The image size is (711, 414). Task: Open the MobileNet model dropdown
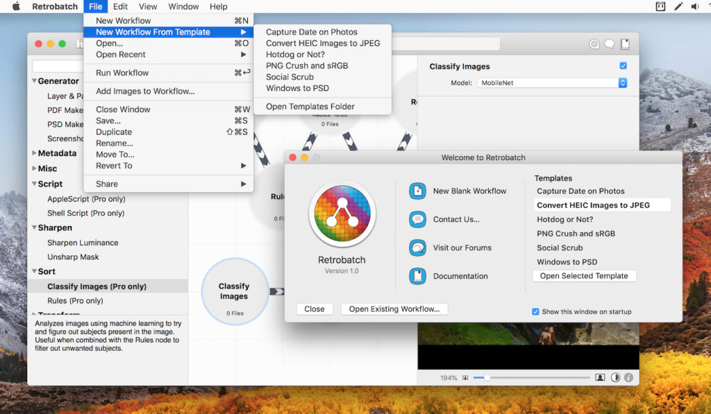click(x=552, y=83)
